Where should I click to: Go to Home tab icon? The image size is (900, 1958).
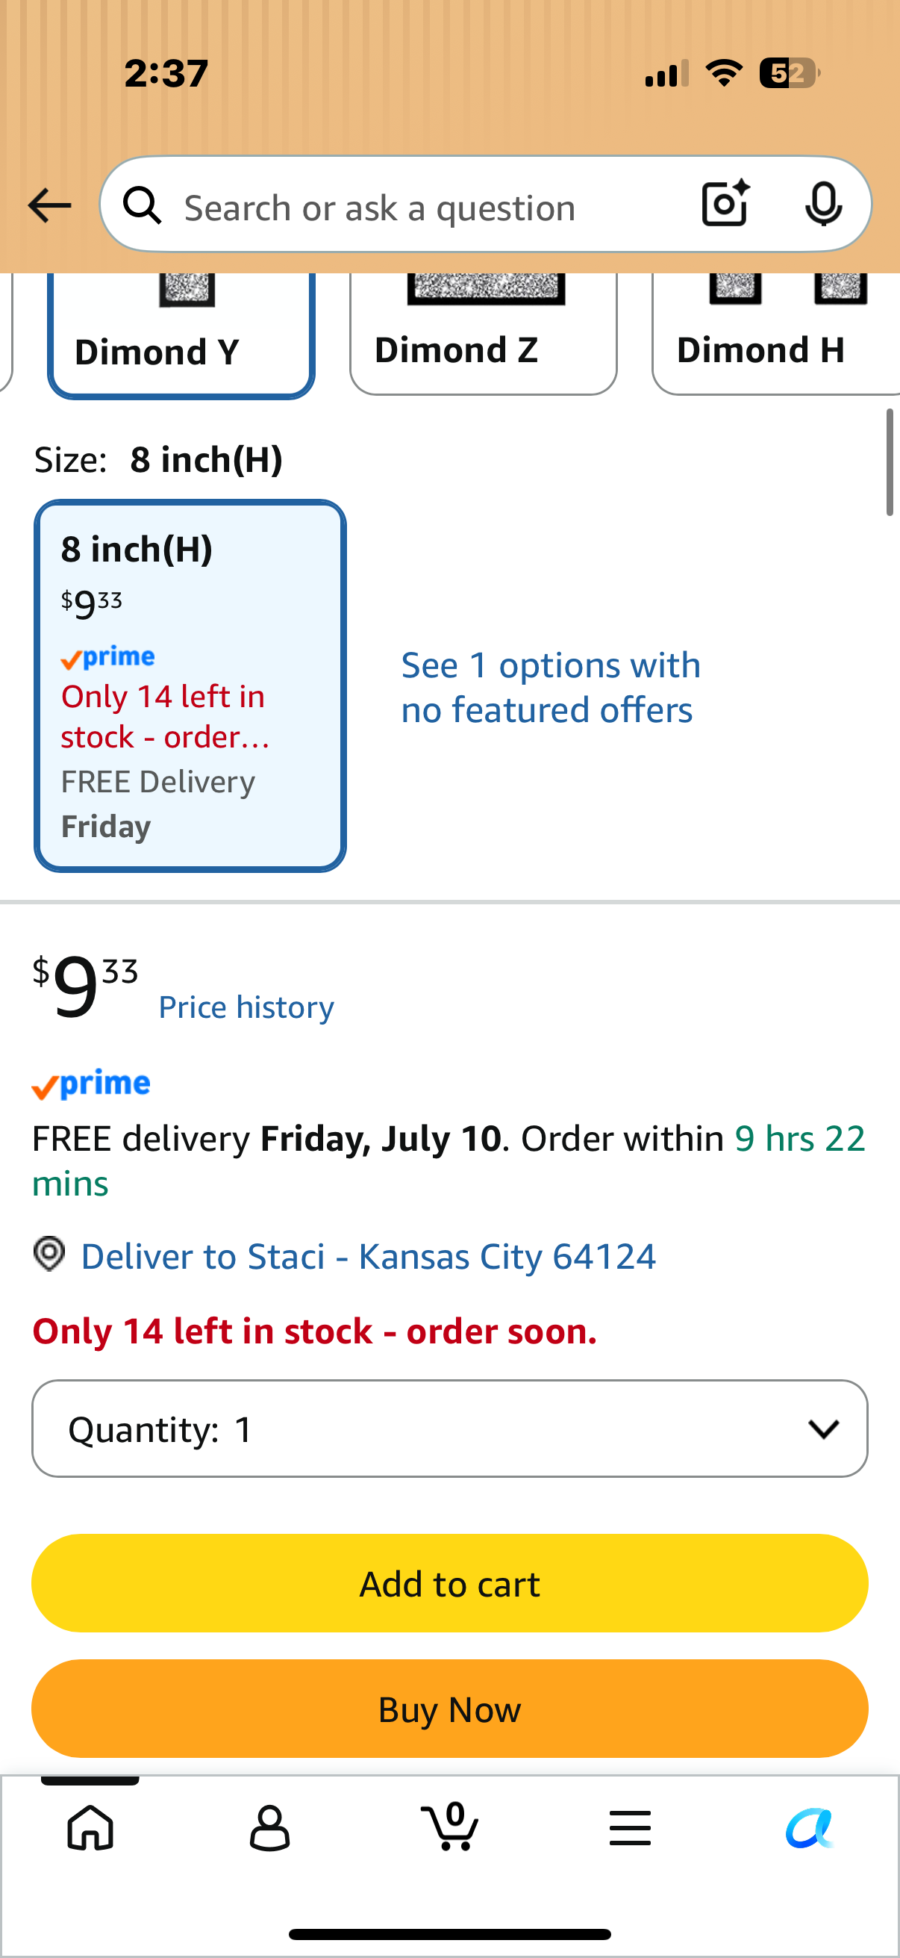[x=90, y=1827]
